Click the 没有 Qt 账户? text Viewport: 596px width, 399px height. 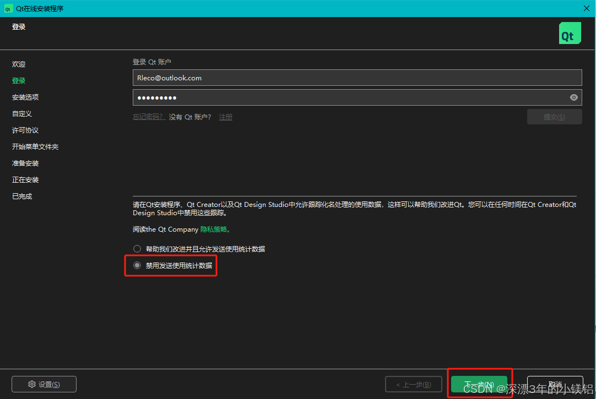(189, 117)
